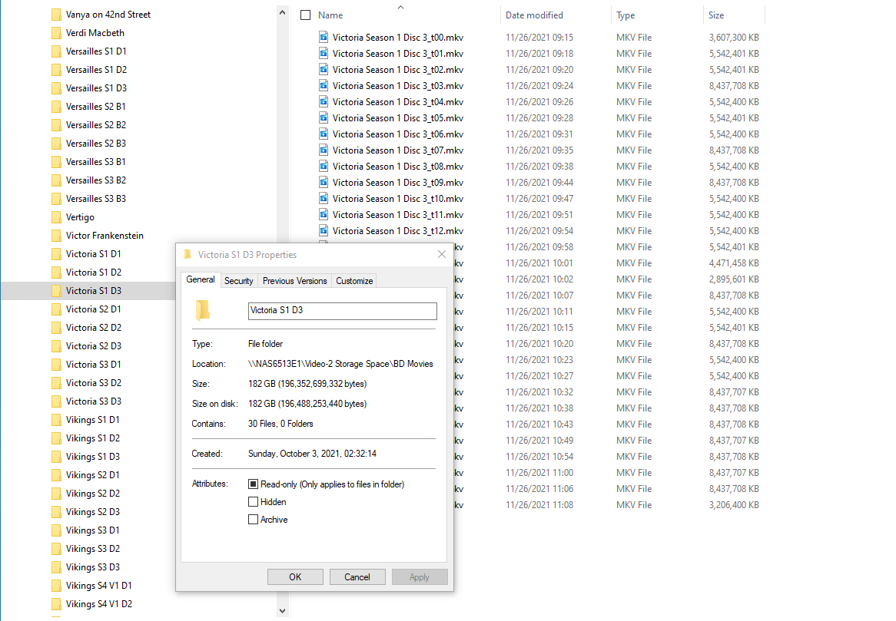Click large folder icon in General tab
896x621 pixels.
point(203,310)
